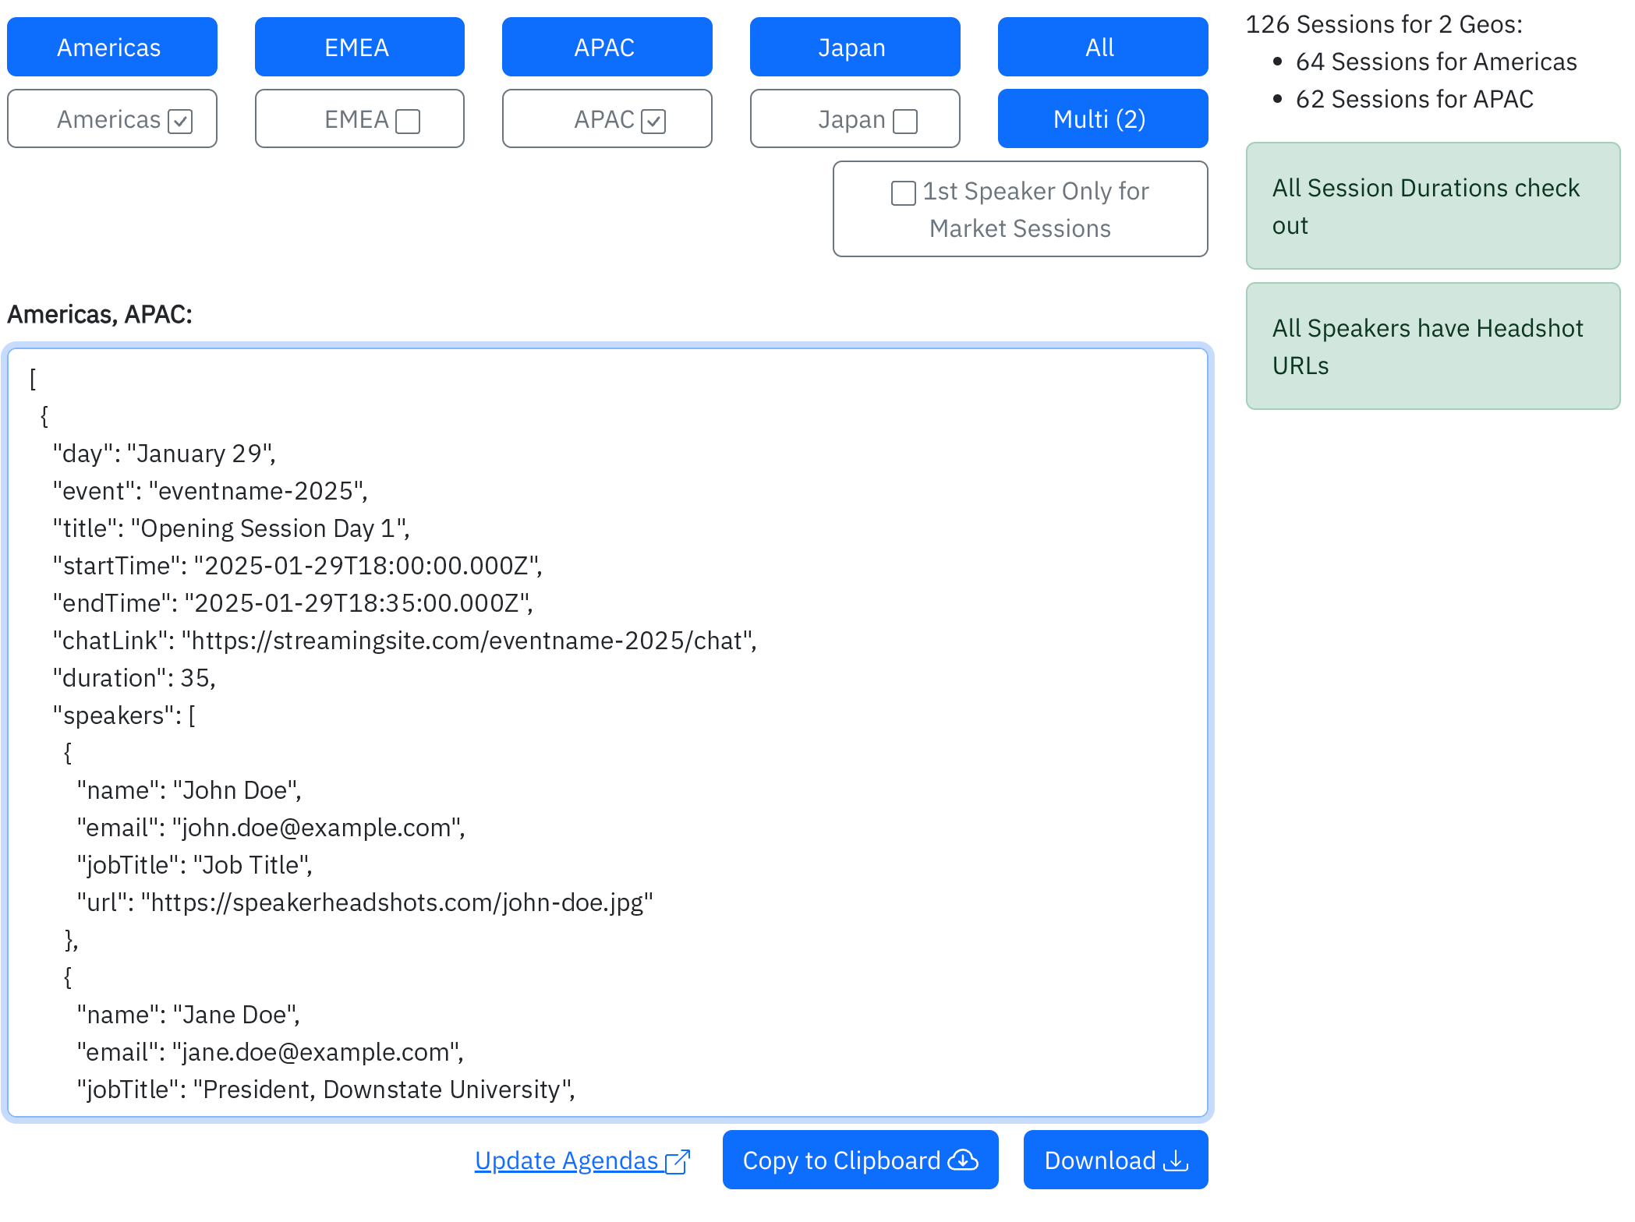The height and width of the screenshot is (1222, 1635).
Task: Click the cloud icon on Copy to Clipboard
Action: click(963, 1160)
